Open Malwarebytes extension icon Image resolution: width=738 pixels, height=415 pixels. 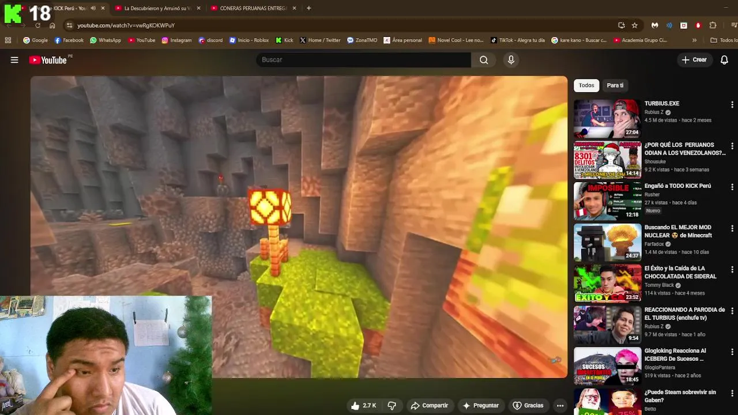[x=654, y=25]
